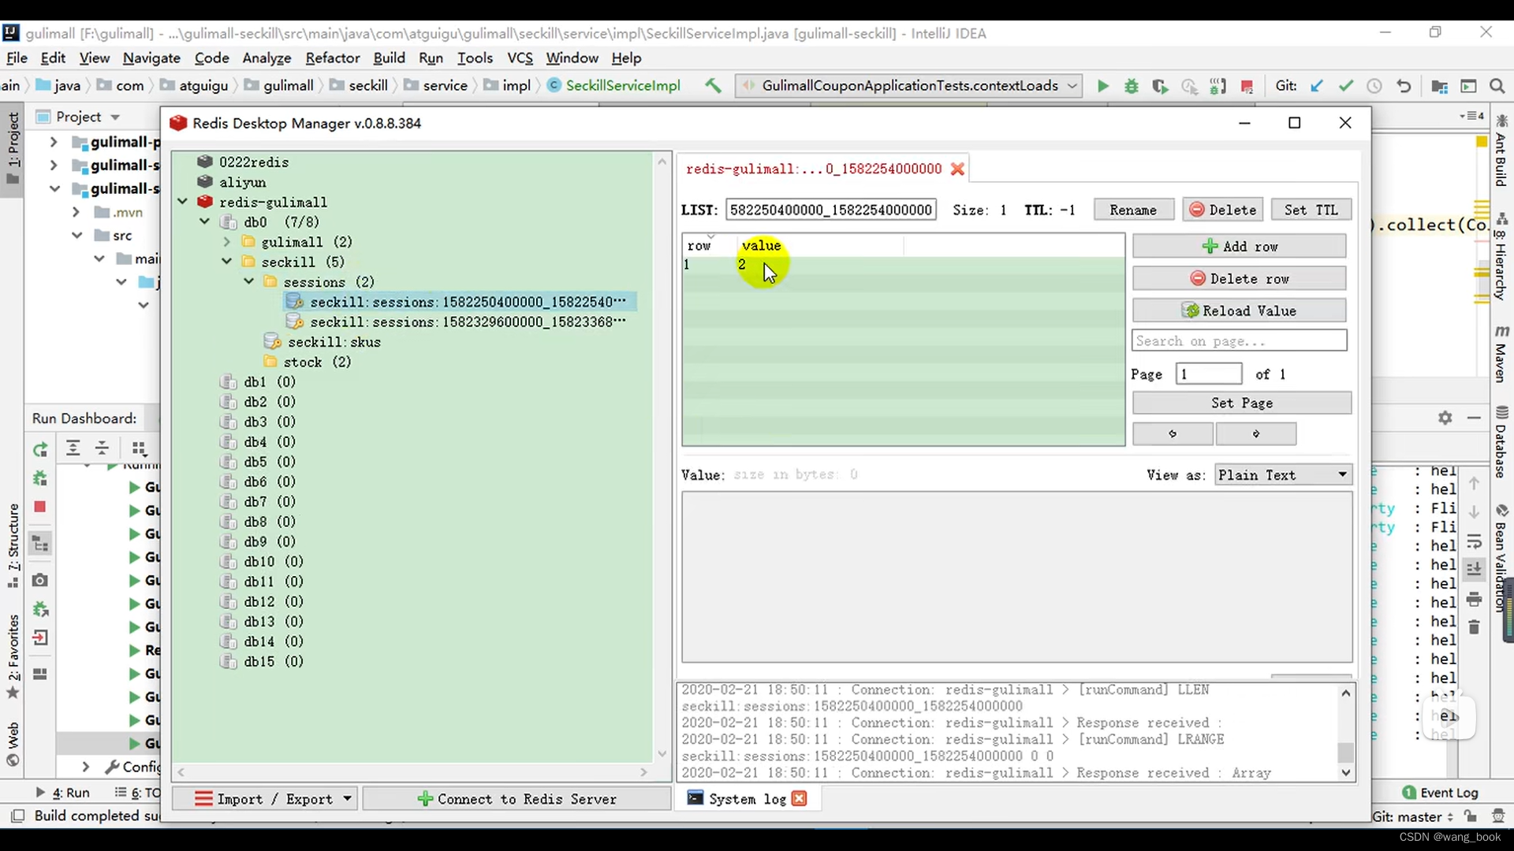Collapse db0 database node
The height and width of the screenshot is (851, 1514).
(x=205, y=221)
